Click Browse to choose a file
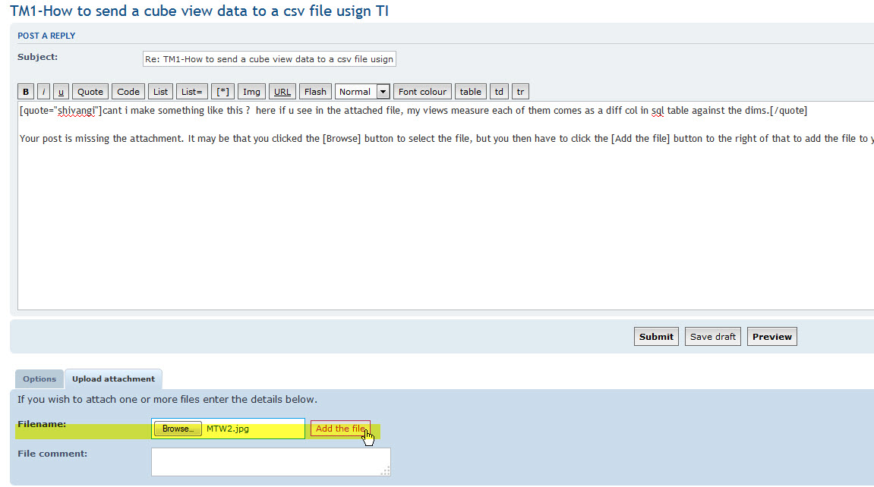This screenshot has height=487, width=874. (178, 429)
